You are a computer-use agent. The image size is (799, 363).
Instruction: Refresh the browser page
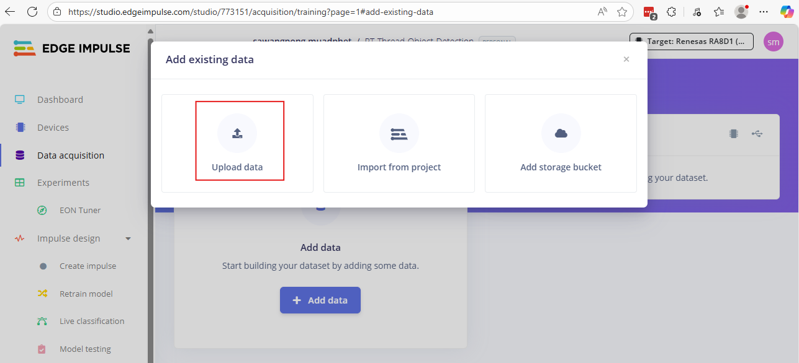tap(32, 12)
